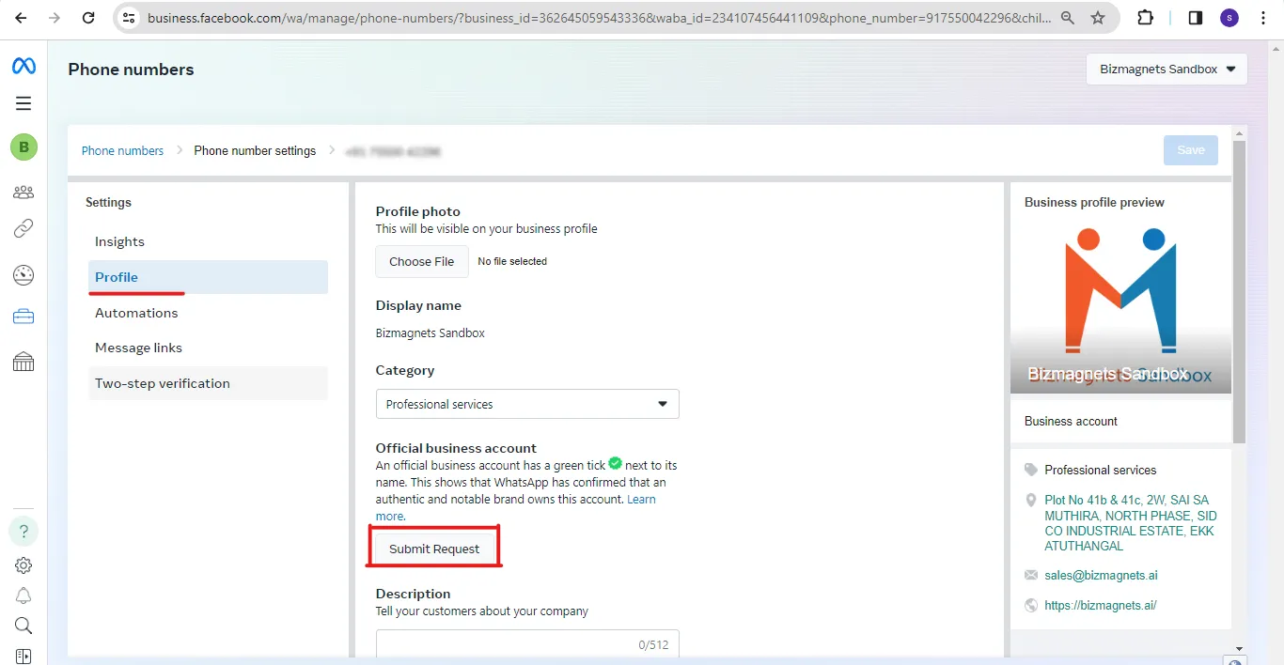Click the Description text field
This screenshot has height=665, width=1284.
(527, 643)
